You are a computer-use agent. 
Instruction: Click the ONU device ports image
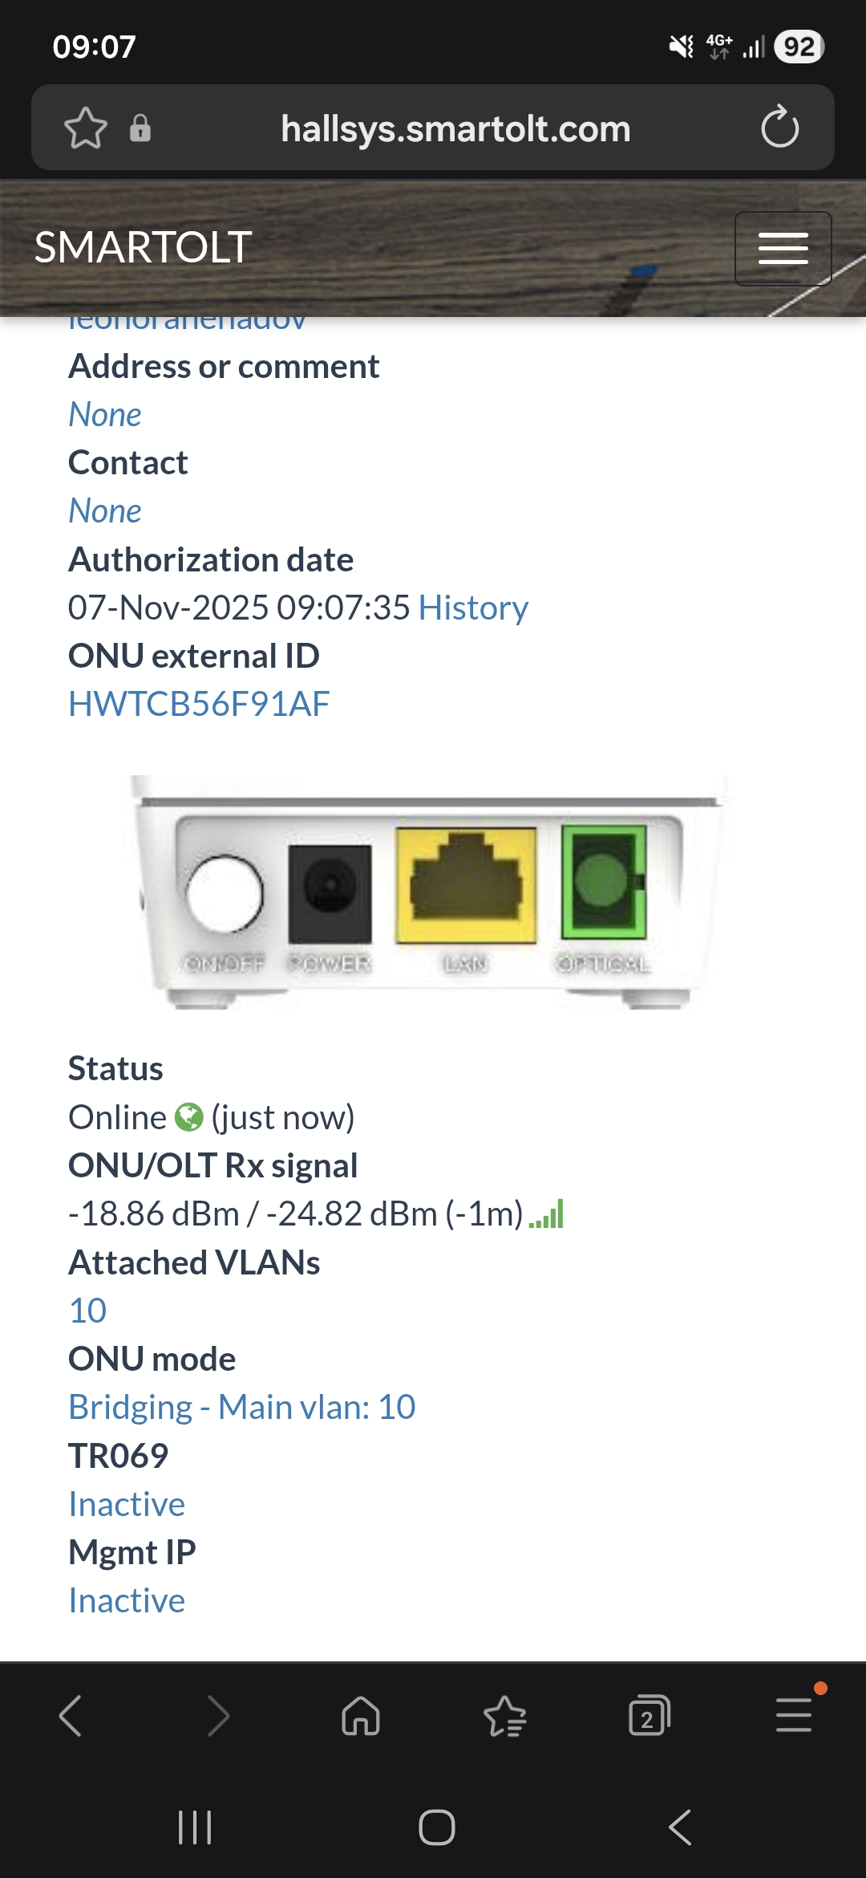(x=433, y=892)
